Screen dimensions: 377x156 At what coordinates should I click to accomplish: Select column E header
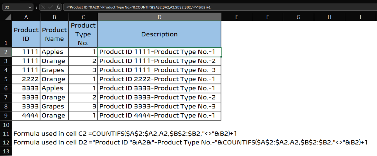(x=237, y=17)
